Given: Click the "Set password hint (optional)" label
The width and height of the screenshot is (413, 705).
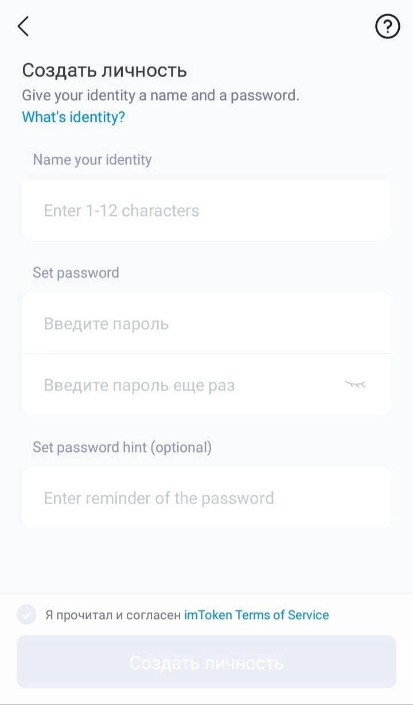Looking at the screenshot, I should click(x=122, y=447).
